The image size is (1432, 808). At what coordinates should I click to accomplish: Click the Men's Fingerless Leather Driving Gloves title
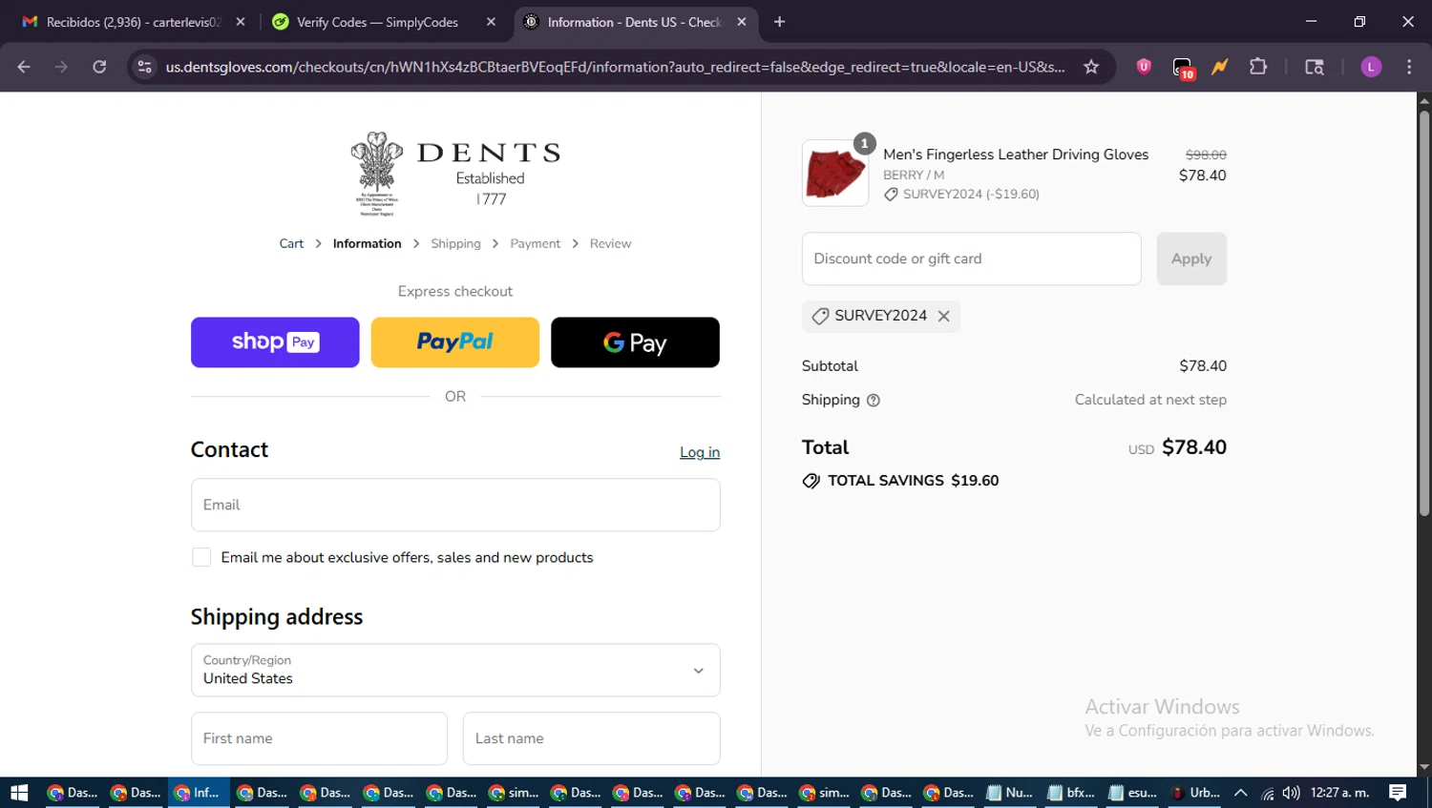pyautogui.click(x=1016, y=155)
